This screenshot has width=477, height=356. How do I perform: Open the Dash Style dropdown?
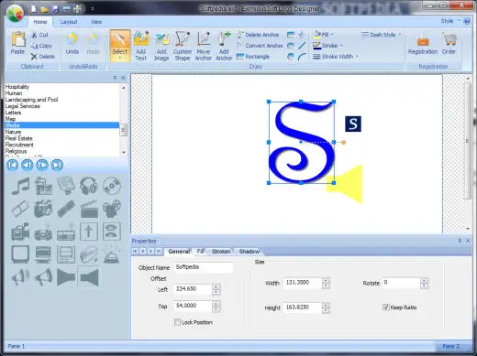tap(381, 35)
